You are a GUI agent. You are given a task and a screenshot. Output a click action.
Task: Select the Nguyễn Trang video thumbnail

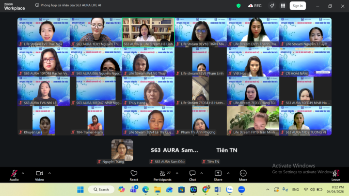(x=122, y=150)
